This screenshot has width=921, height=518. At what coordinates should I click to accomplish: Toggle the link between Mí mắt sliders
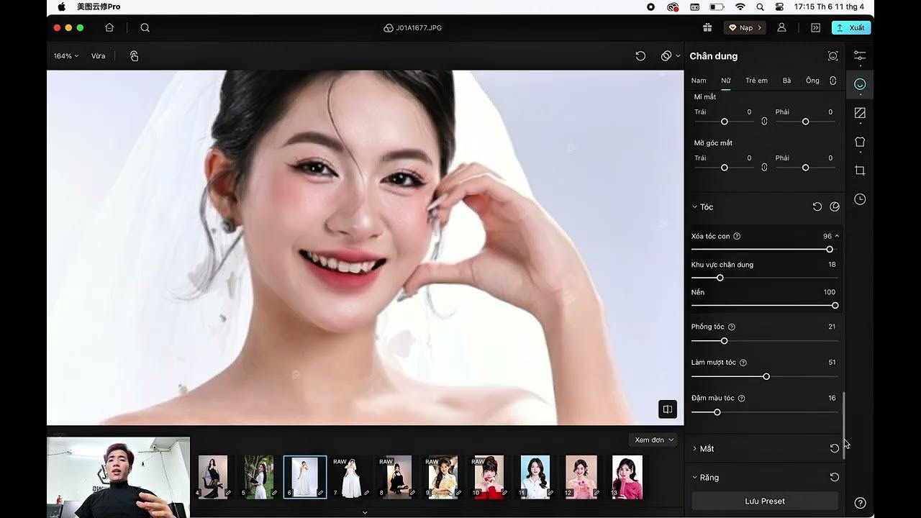pos(764,122)
